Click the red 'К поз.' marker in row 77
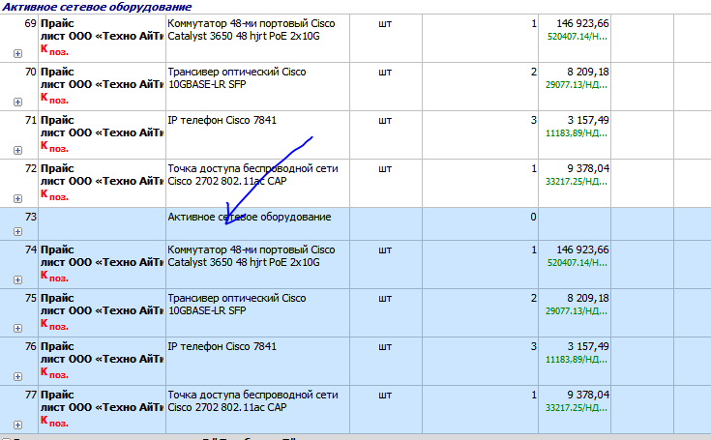The width and height of the screenshot is (711, 440). point(54,422)
